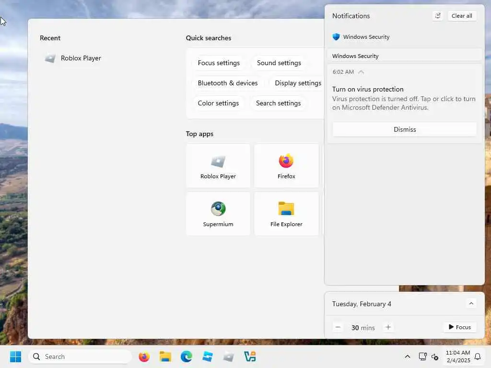Select Bluetooth & devices quick search
Image resolution: width=491 pixels, height=368 pixels.
point(228,83)
